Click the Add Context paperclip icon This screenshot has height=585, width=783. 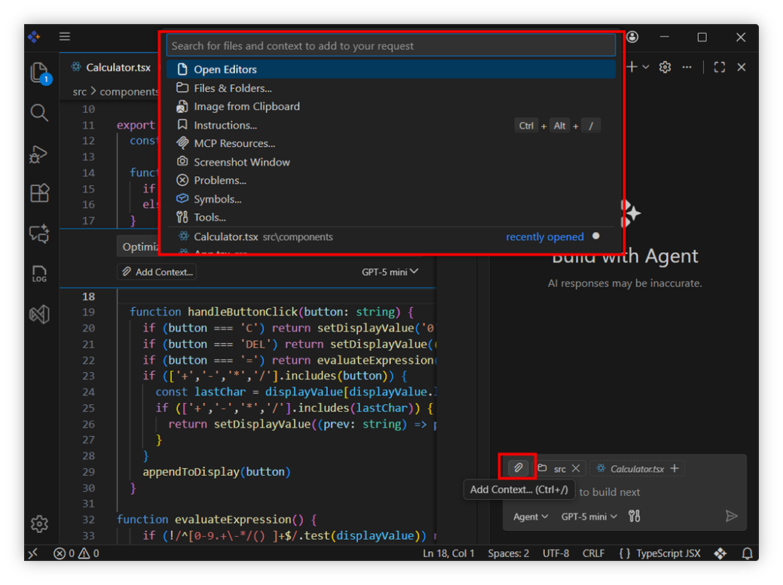point(518,468)
